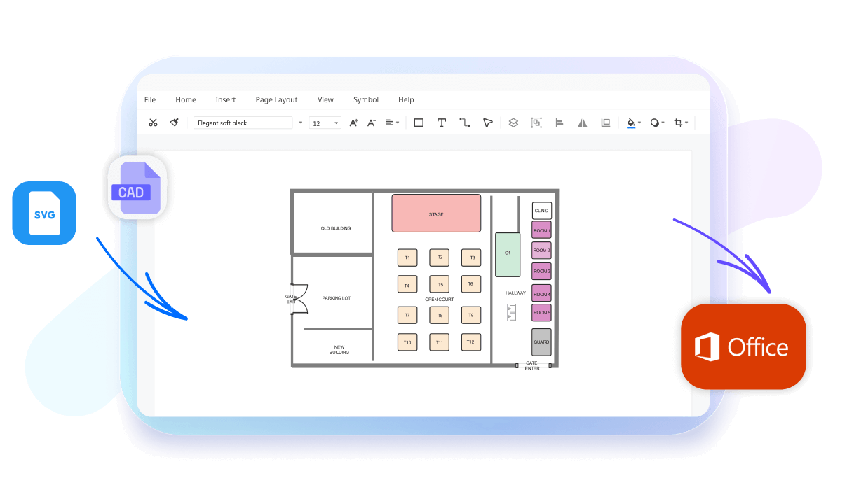Select table T12 in open court
The height and width of the screenshot is (490, 847).
pyautogui.click(x=471, y=342)
